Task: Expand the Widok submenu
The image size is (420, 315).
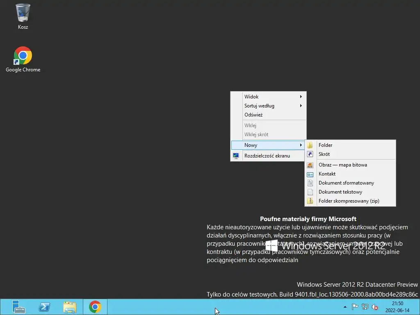Action: tap(268, 97)
